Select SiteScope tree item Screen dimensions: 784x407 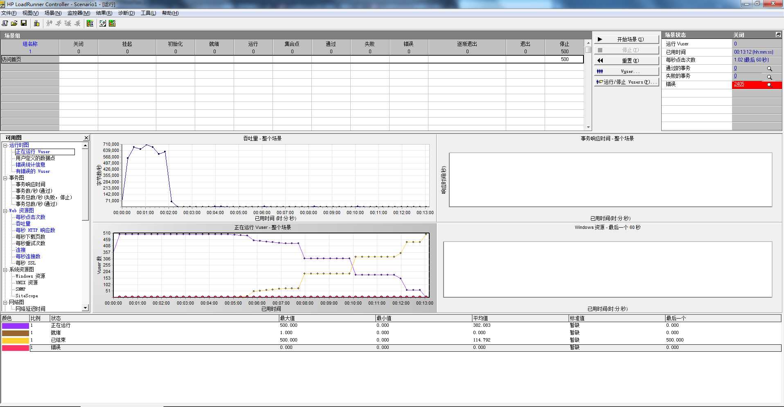pyautogui.click(x=27, y=296)
